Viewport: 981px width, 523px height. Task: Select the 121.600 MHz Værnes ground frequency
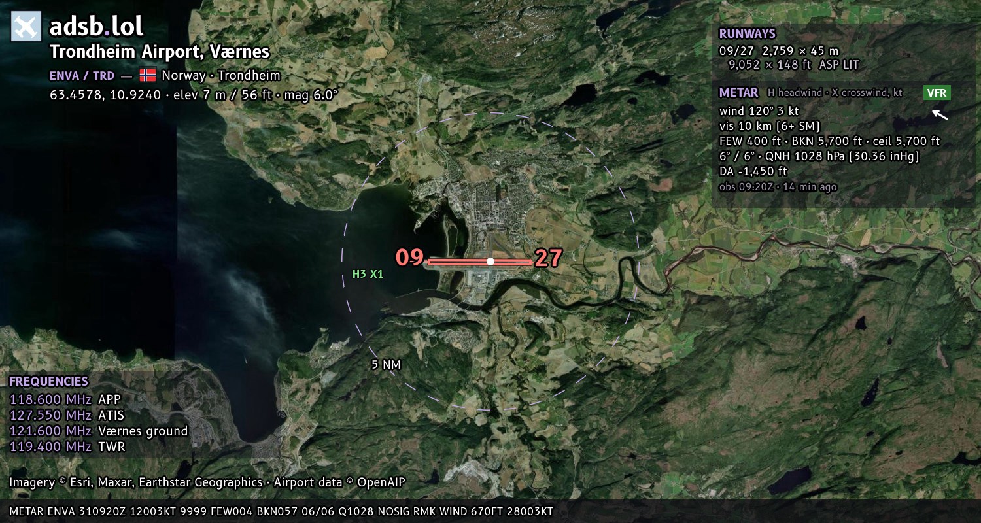99,431
